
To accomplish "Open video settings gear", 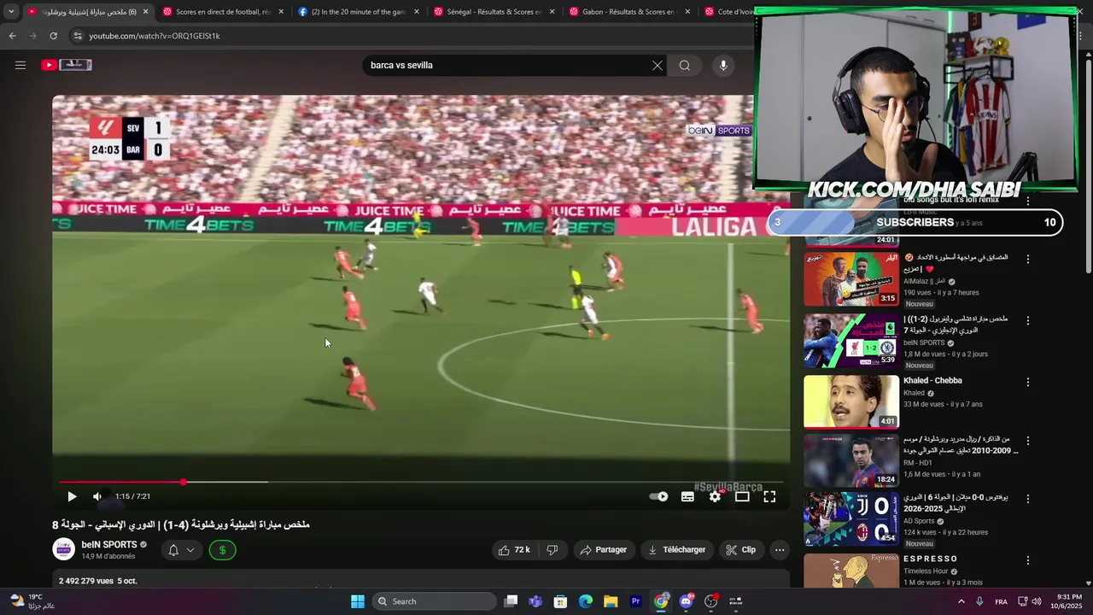I will [716, 496].
